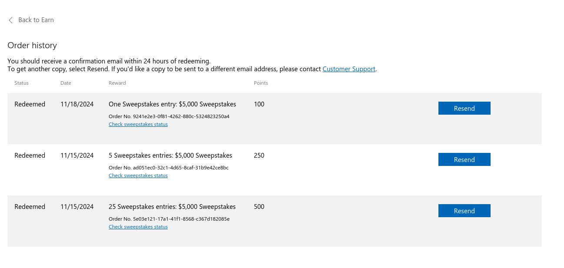Viewport: 564px width, 268px height.
Task: Click the 'One Sweepstakes entry' reward title
Action: tap(172, 104)
